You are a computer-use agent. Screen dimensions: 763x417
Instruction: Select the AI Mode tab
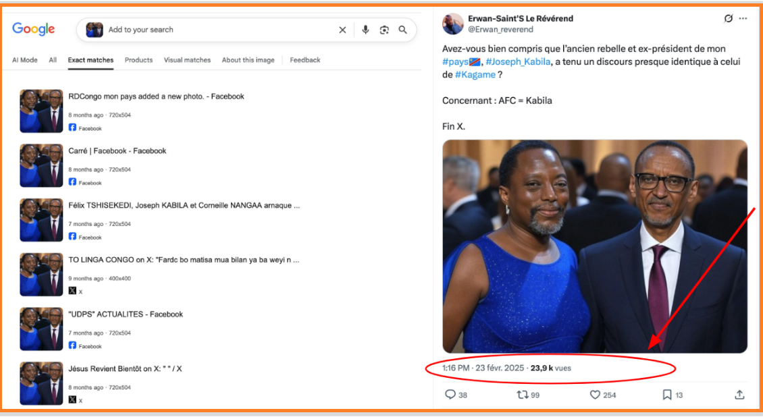coord(25,60)
